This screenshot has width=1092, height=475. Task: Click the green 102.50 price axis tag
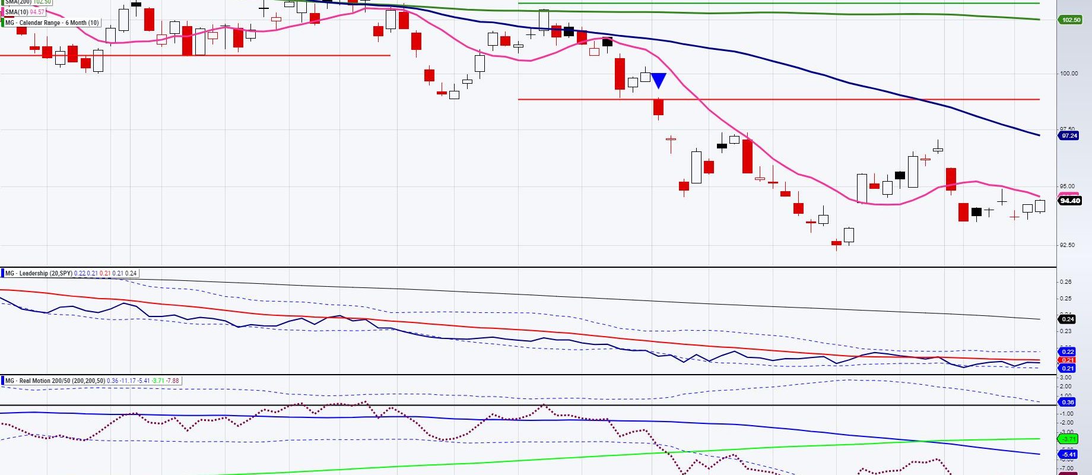[1071, 20]
